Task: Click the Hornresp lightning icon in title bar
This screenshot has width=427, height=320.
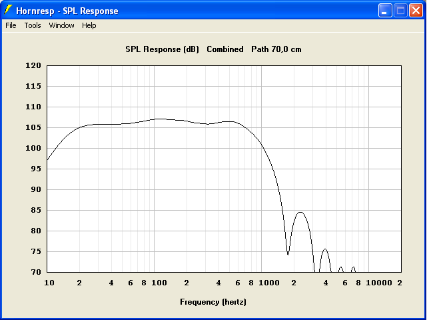Action: (x=8, y=10)
